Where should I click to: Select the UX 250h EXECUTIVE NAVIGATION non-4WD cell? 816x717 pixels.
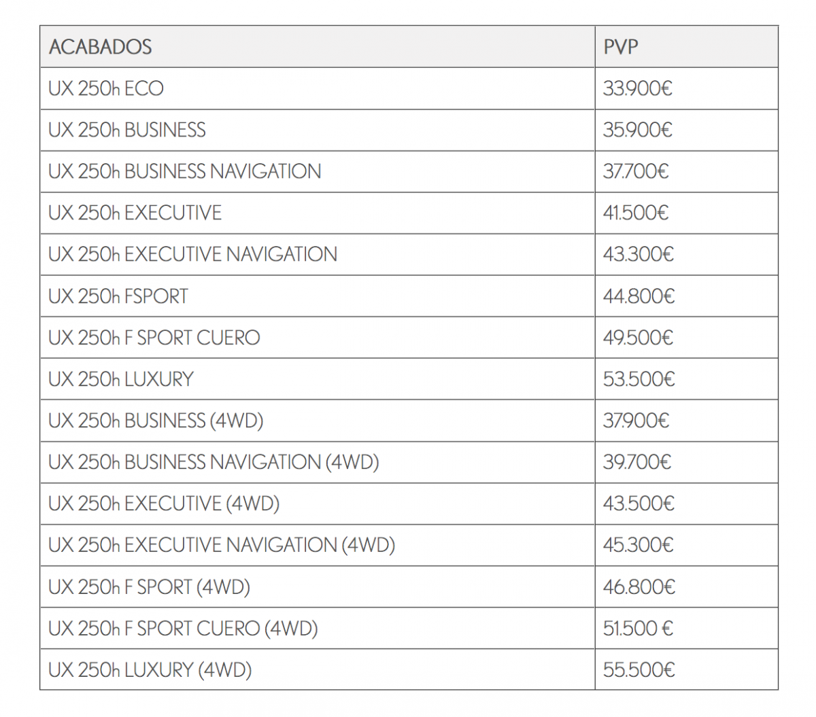coord(193,254)
